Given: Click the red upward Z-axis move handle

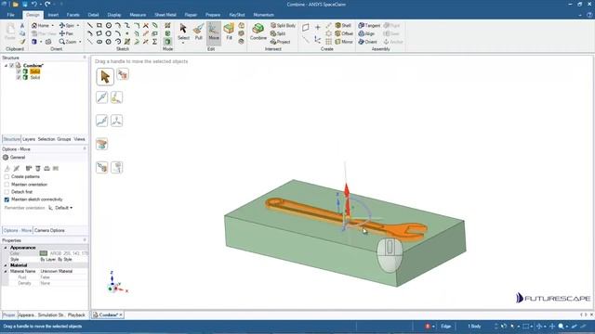Looking at the screenshot, I should pos(347,200).
